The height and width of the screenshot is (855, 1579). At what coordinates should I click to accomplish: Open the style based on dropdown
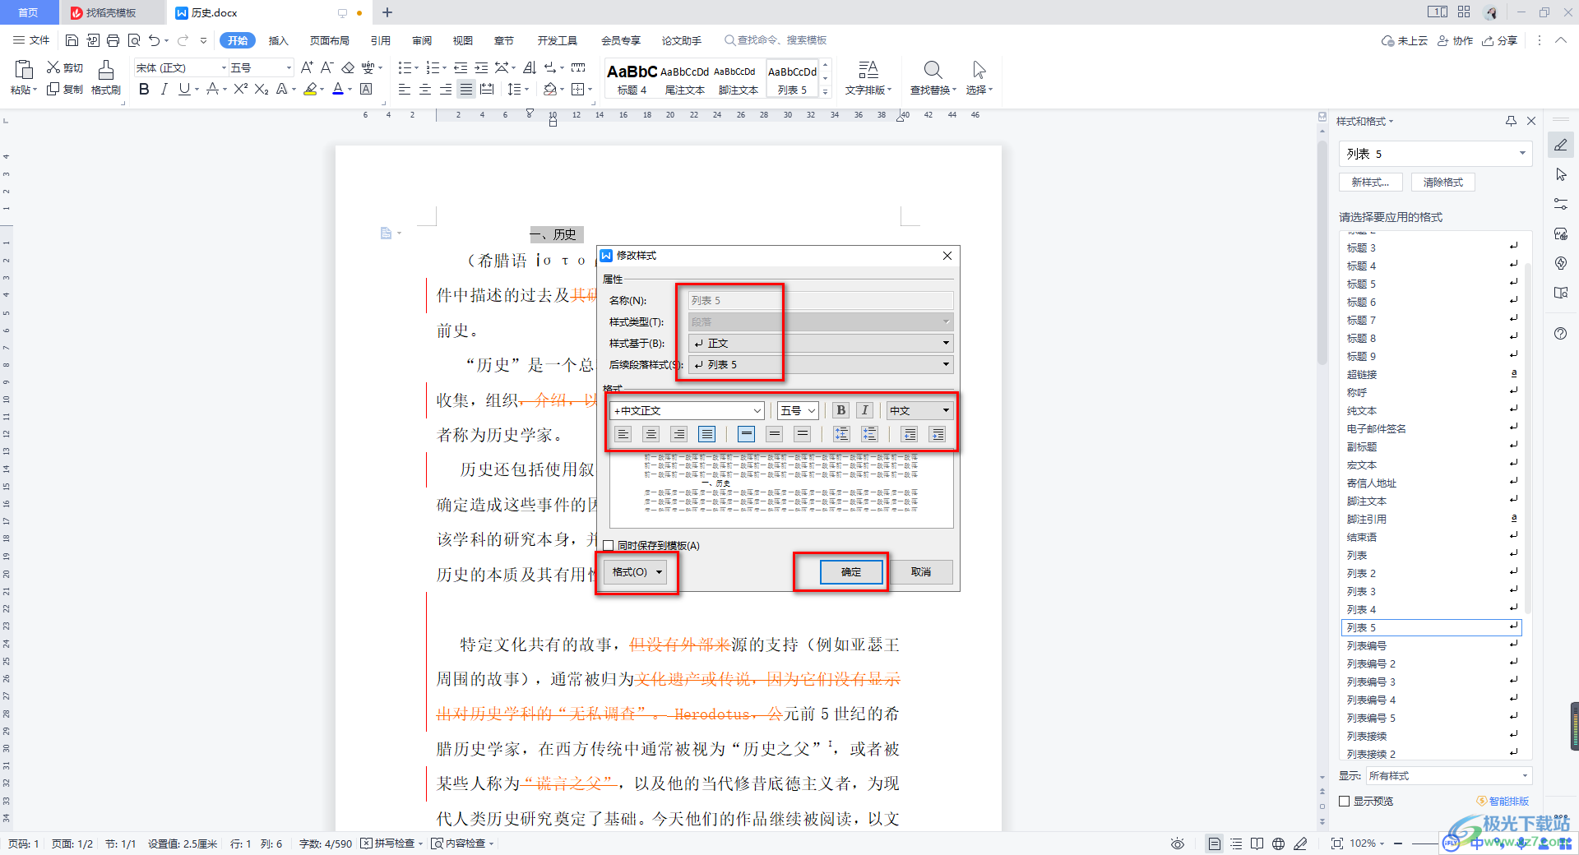pyautogui.click(x=821, y=343)
